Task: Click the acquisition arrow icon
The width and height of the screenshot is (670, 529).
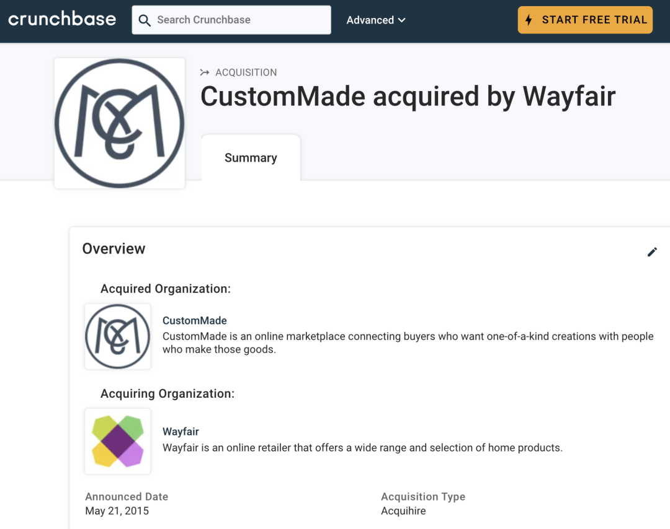Action: click(x=205, y=72)
